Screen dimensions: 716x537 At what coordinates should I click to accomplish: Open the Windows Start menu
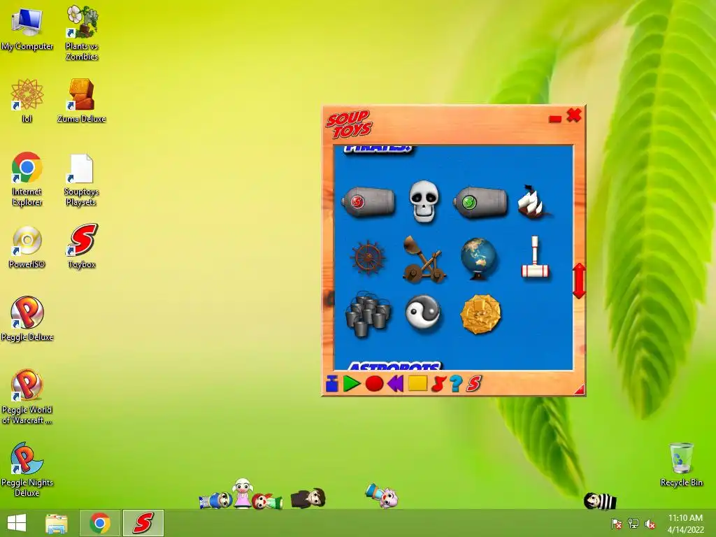pos(17,523)
